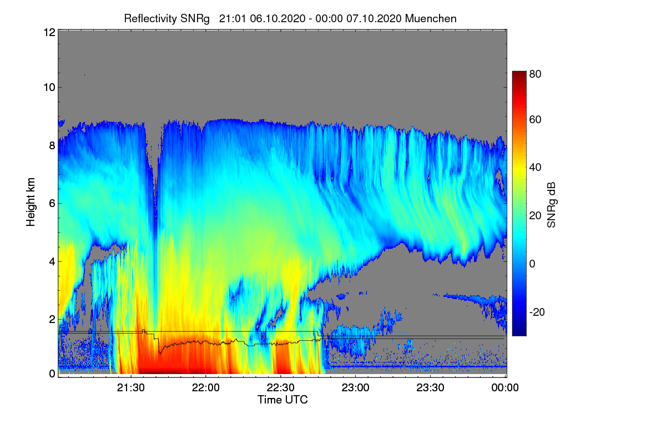Click the 23:00 time tick label
Image resolution: width=666 pixels, height=444 pixels.
(356, 388)
